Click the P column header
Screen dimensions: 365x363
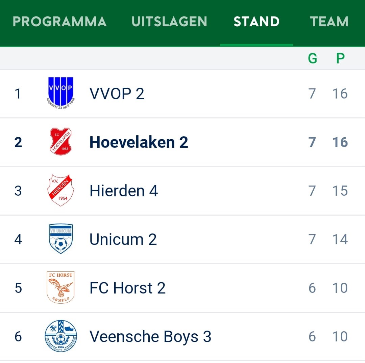(x=340, y=58)
